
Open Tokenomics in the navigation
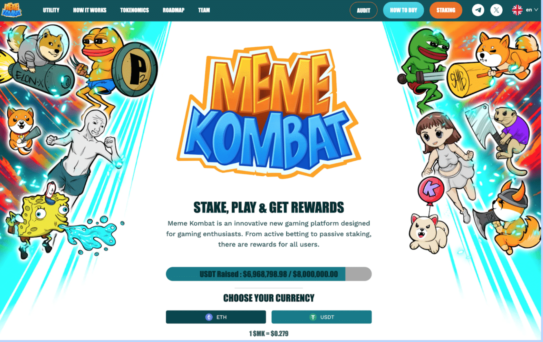coord(134,10)
